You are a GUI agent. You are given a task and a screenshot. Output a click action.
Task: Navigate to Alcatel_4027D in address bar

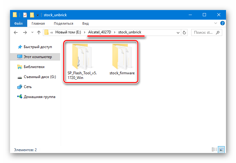[x=100, y=32]
